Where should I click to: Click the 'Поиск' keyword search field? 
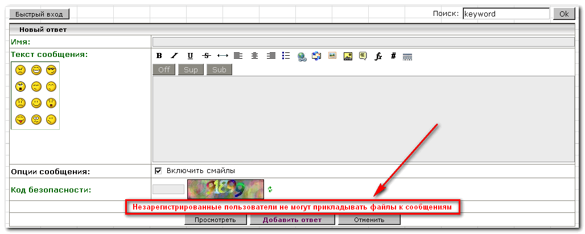click(x=506, y=14)
